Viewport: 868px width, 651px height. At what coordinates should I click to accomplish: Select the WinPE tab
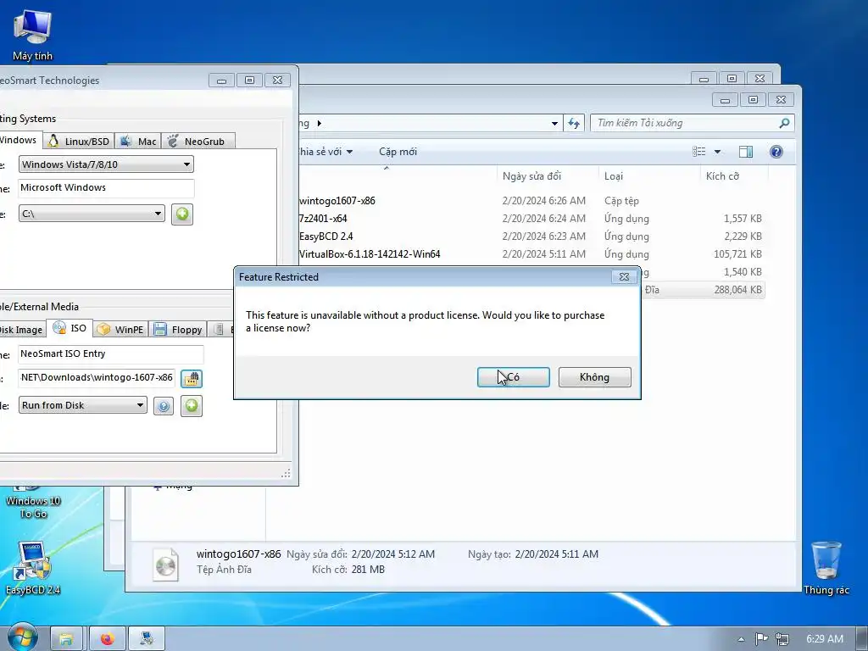tap(120, 330)
